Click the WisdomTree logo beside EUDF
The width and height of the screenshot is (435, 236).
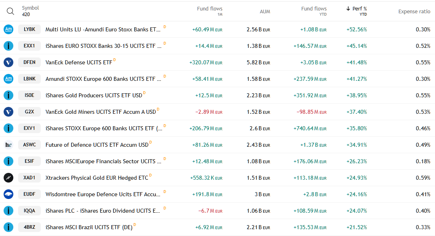pyautogui.click(x=8, y=194)
